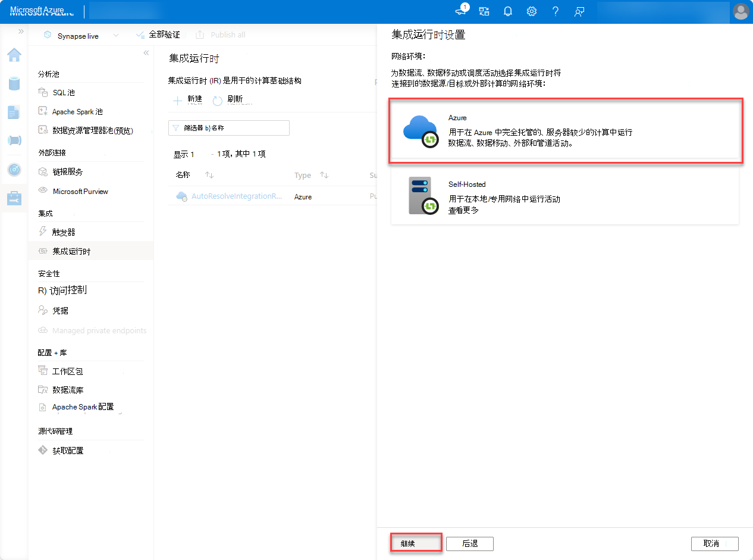The height and width of the screenshot is (560, 753).
Task: Select 集成运行时 in the sidebar
Action: [91, 251]
